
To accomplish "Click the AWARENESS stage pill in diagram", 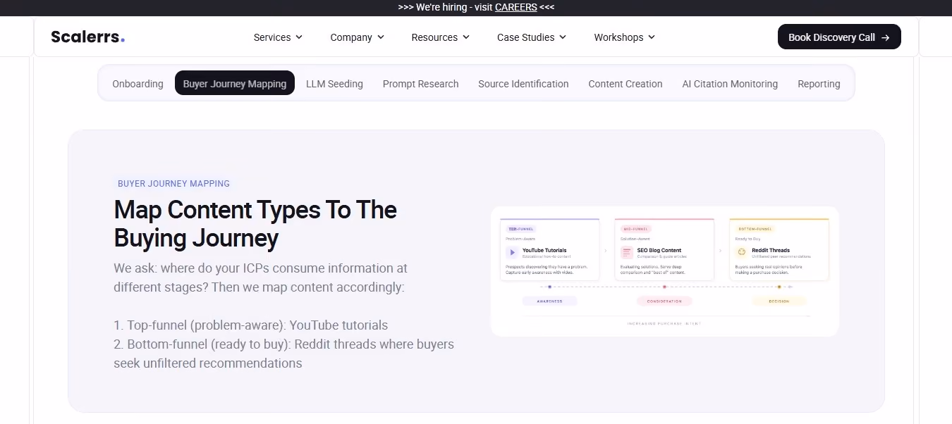I will (x=549, y=301).
